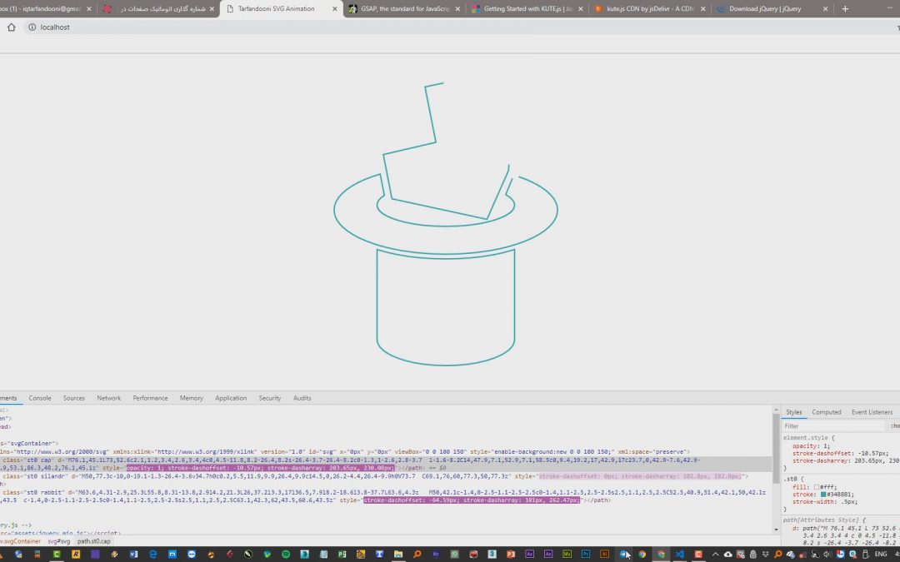The width and height of the screenshot is (900, 562).
Task: Click the localhost address bar
Action: (x=459, y=27)
